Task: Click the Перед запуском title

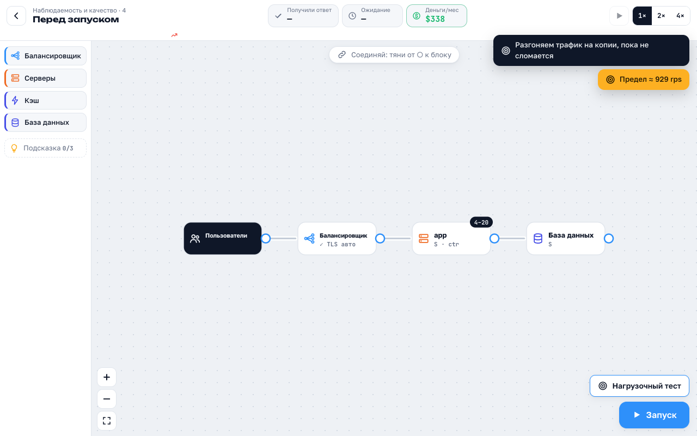Action: click(76, 20)
